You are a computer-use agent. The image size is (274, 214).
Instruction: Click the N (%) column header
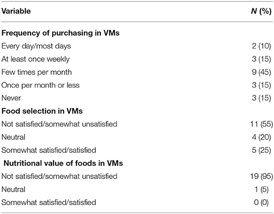coord(261,11)
